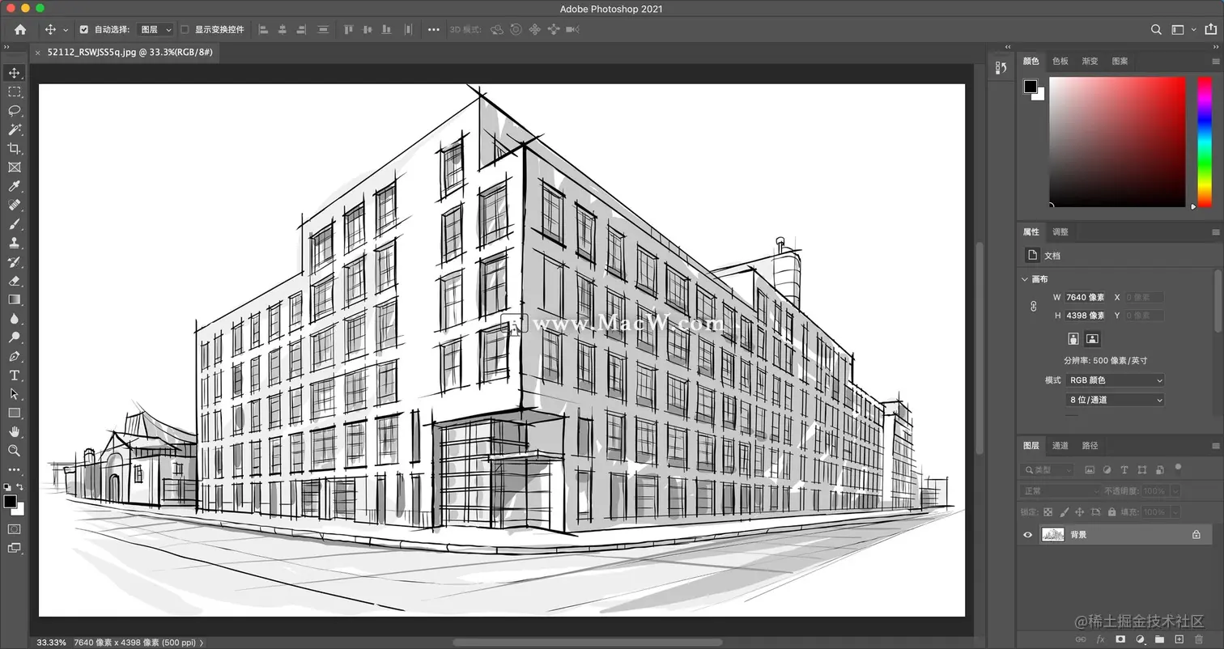
Task: Open the 类型 layer filter dropdown
Action: (1048, 469)
